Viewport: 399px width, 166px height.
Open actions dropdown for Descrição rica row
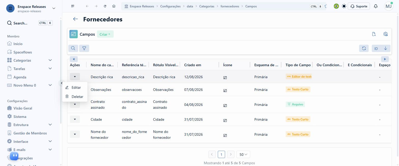(75, 77)
